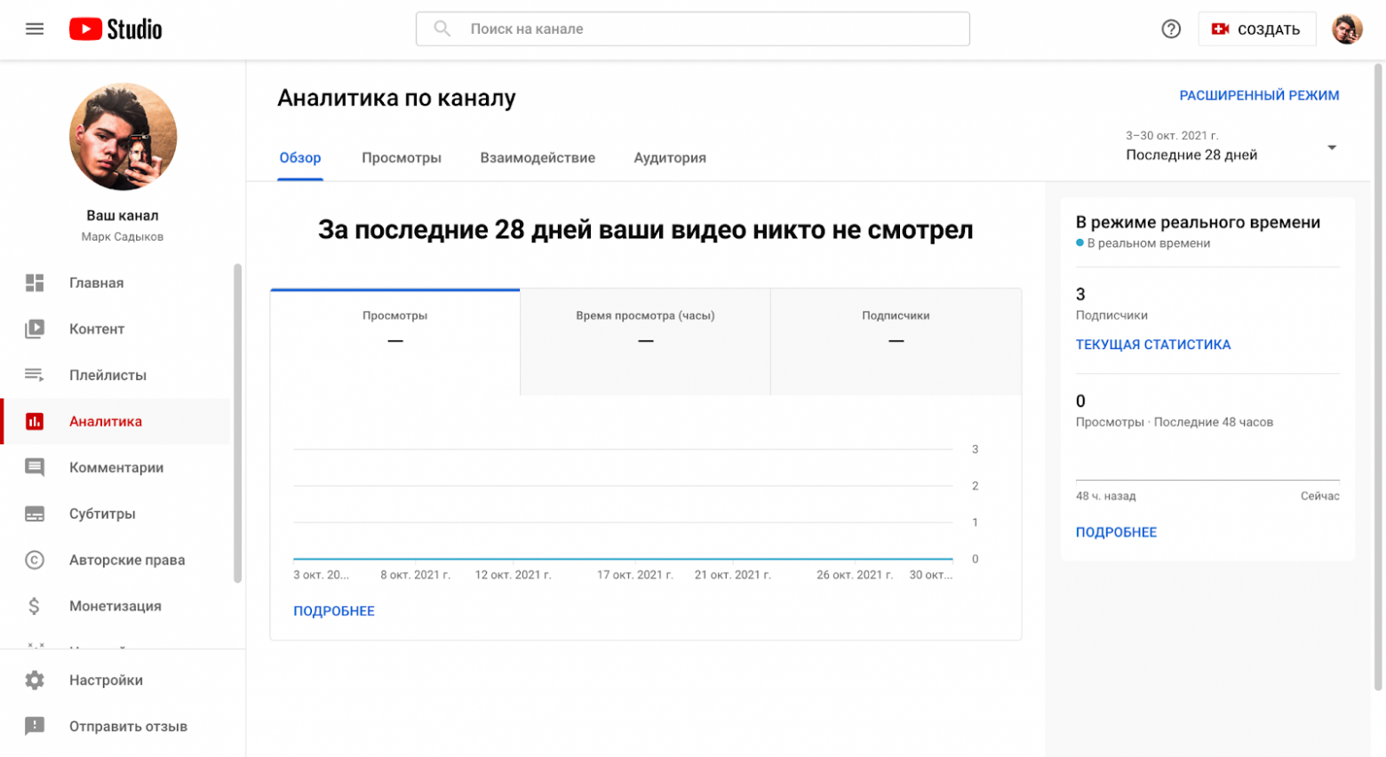
Task: Open Контент via its video icon
Action: click(x=35, y=329)
